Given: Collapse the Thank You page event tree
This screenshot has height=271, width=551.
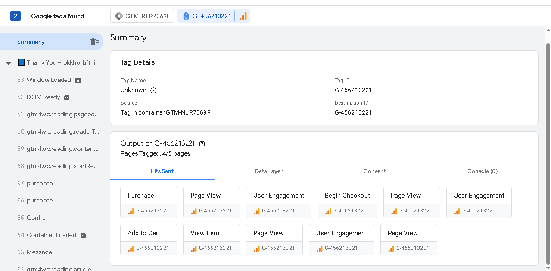Looking at the screenshot, I should pyautogui.click(x=9, y=63).
